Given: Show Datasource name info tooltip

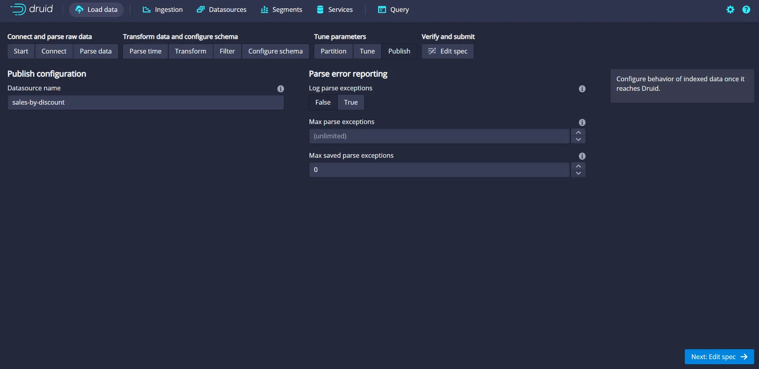Looking at the screenshot, I should (281, 88).
